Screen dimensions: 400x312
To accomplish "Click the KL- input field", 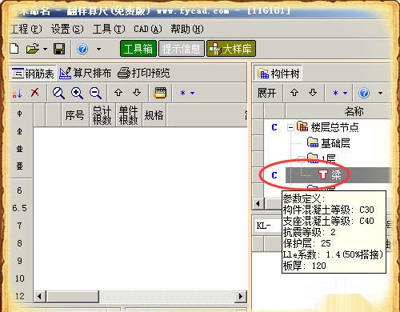I will (x=267, y=226).
